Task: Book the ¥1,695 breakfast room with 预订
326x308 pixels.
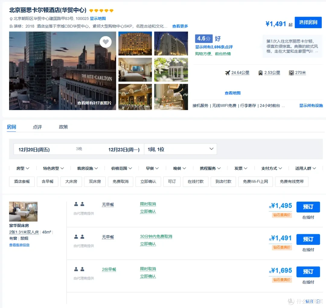Action: pyautogui.click(x=308, y=272)
